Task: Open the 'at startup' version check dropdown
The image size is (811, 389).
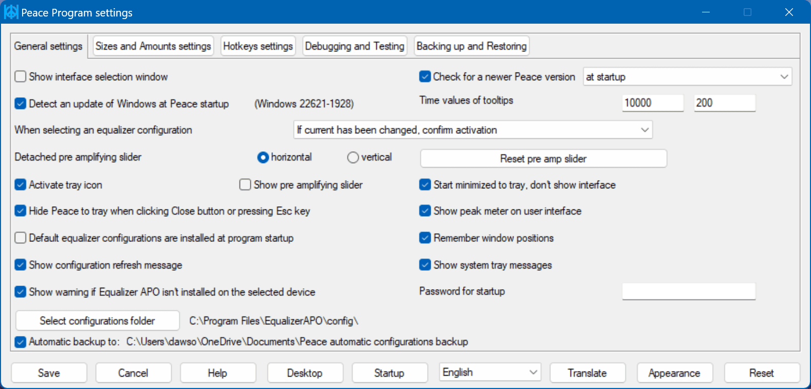Action: [x=687, y=77]
